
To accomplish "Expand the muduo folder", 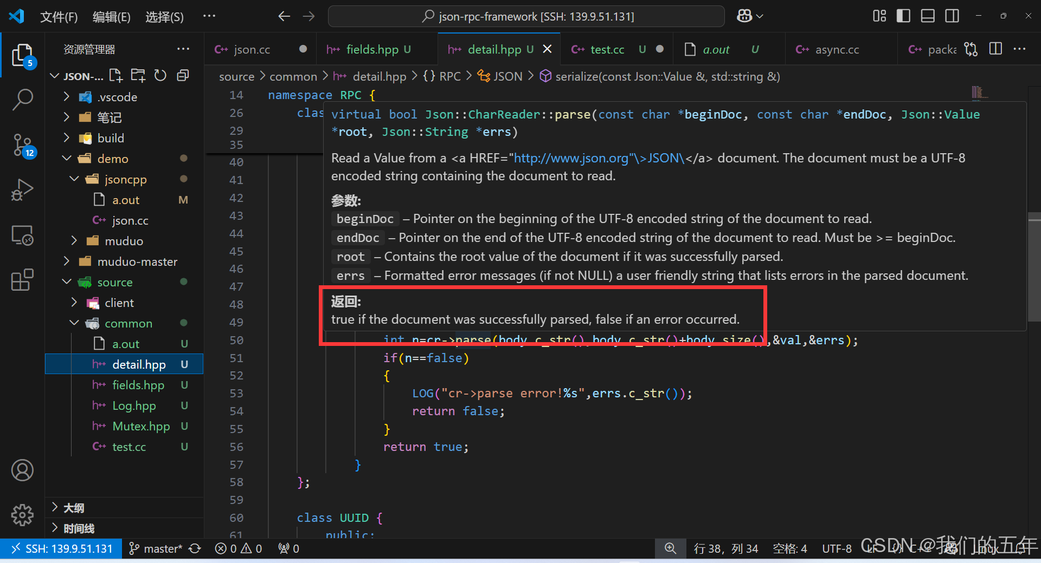I will 124,241.
